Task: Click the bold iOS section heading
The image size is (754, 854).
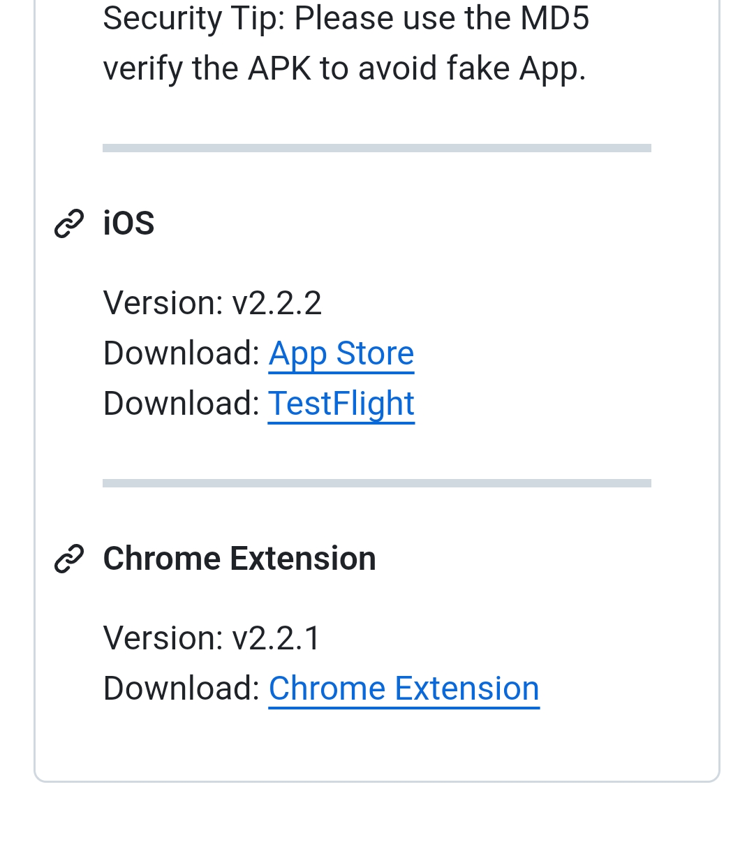Action: tap(128, 223)
